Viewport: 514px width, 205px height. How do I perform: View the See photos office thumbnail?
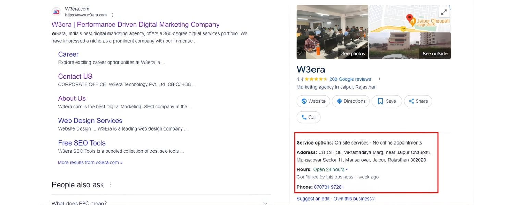point(332,32)
